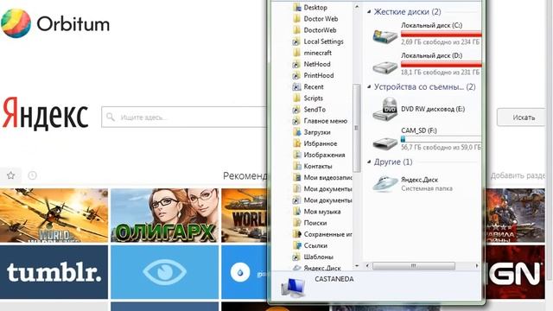553x311 pixels.
Task: Click the CASTANEDA computer icon
Action: 293,288
